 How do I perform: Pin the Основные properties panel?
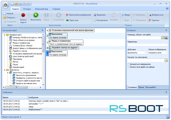pyautogui.click(x=166, y=30)
